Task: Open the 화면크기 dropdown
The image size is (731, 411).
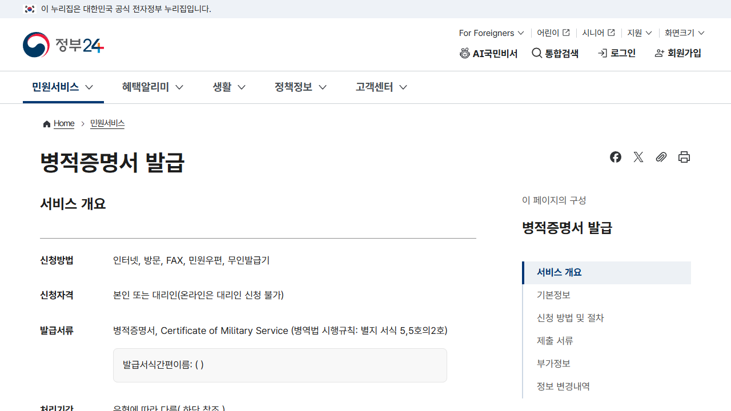Action: click(685, 33)
